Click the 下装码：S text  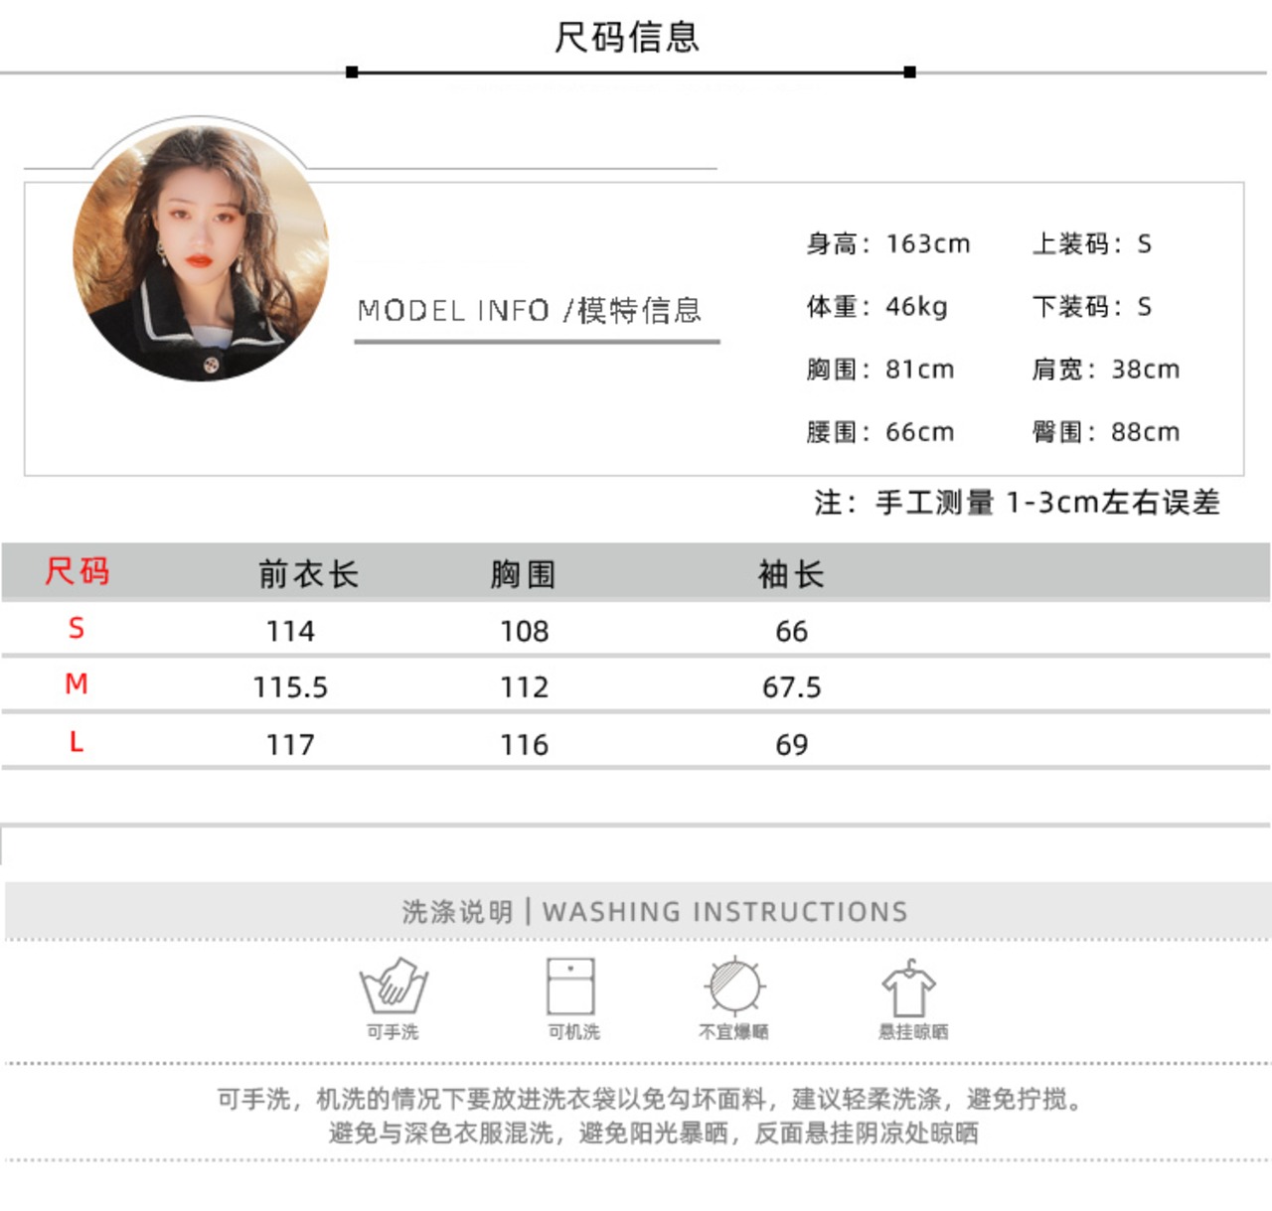(1092, 306)
